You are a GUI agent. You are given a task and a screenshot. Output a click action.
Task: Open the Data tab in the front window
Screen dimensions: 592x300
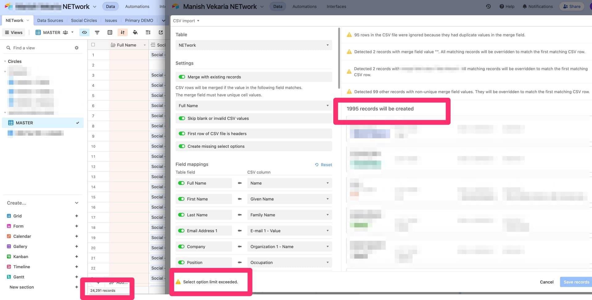(278, 6)
